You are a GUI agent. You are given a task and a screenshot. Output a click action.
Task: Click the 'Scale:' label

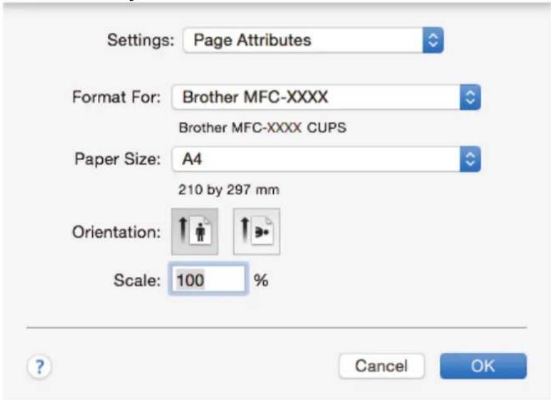137,280
